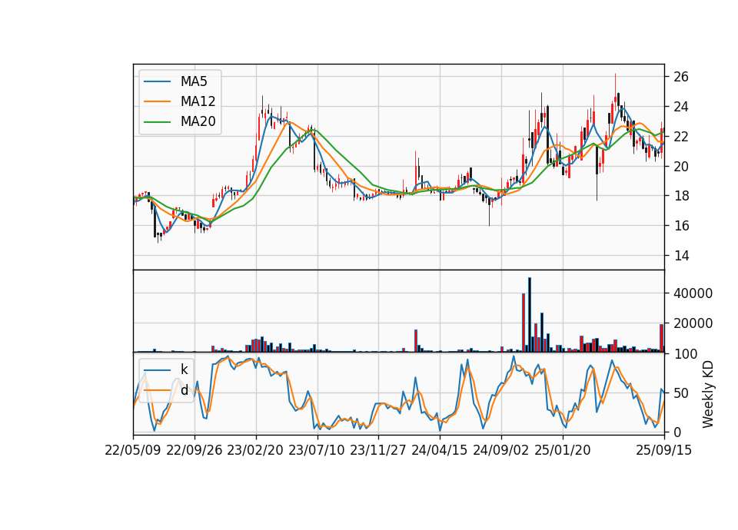This screenshot has width=738, height=530.
Task: Click the volume axis value 20000
Action: point(693,323)
